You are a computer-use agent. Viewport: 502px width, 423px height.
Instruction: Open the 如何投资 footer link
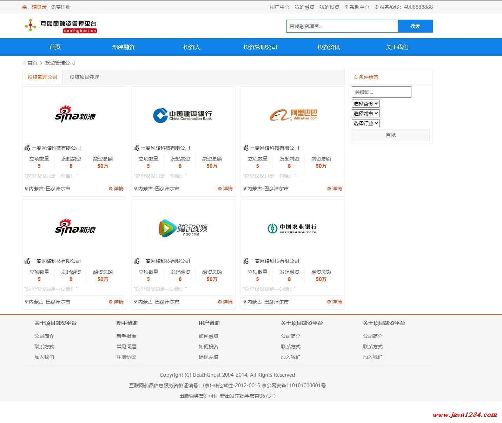209,347
